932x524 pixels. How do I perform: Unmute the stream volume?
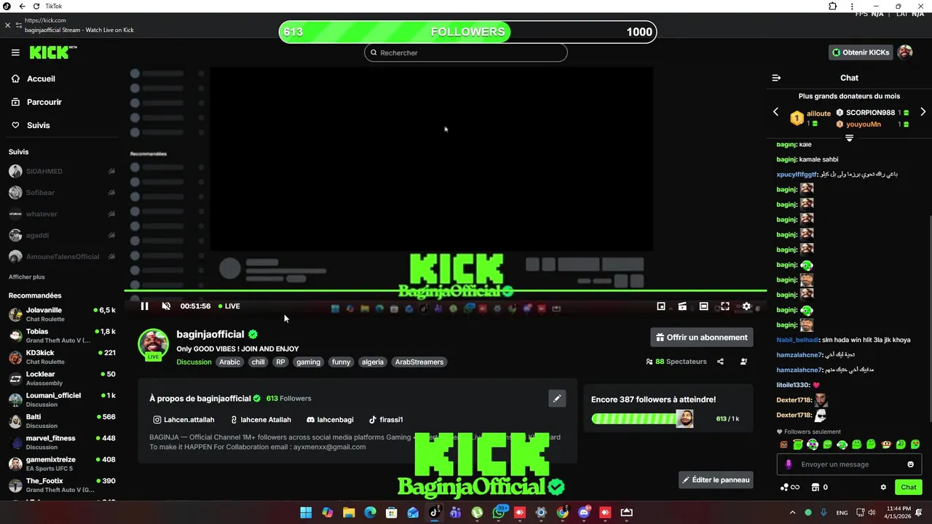[166, 306]
